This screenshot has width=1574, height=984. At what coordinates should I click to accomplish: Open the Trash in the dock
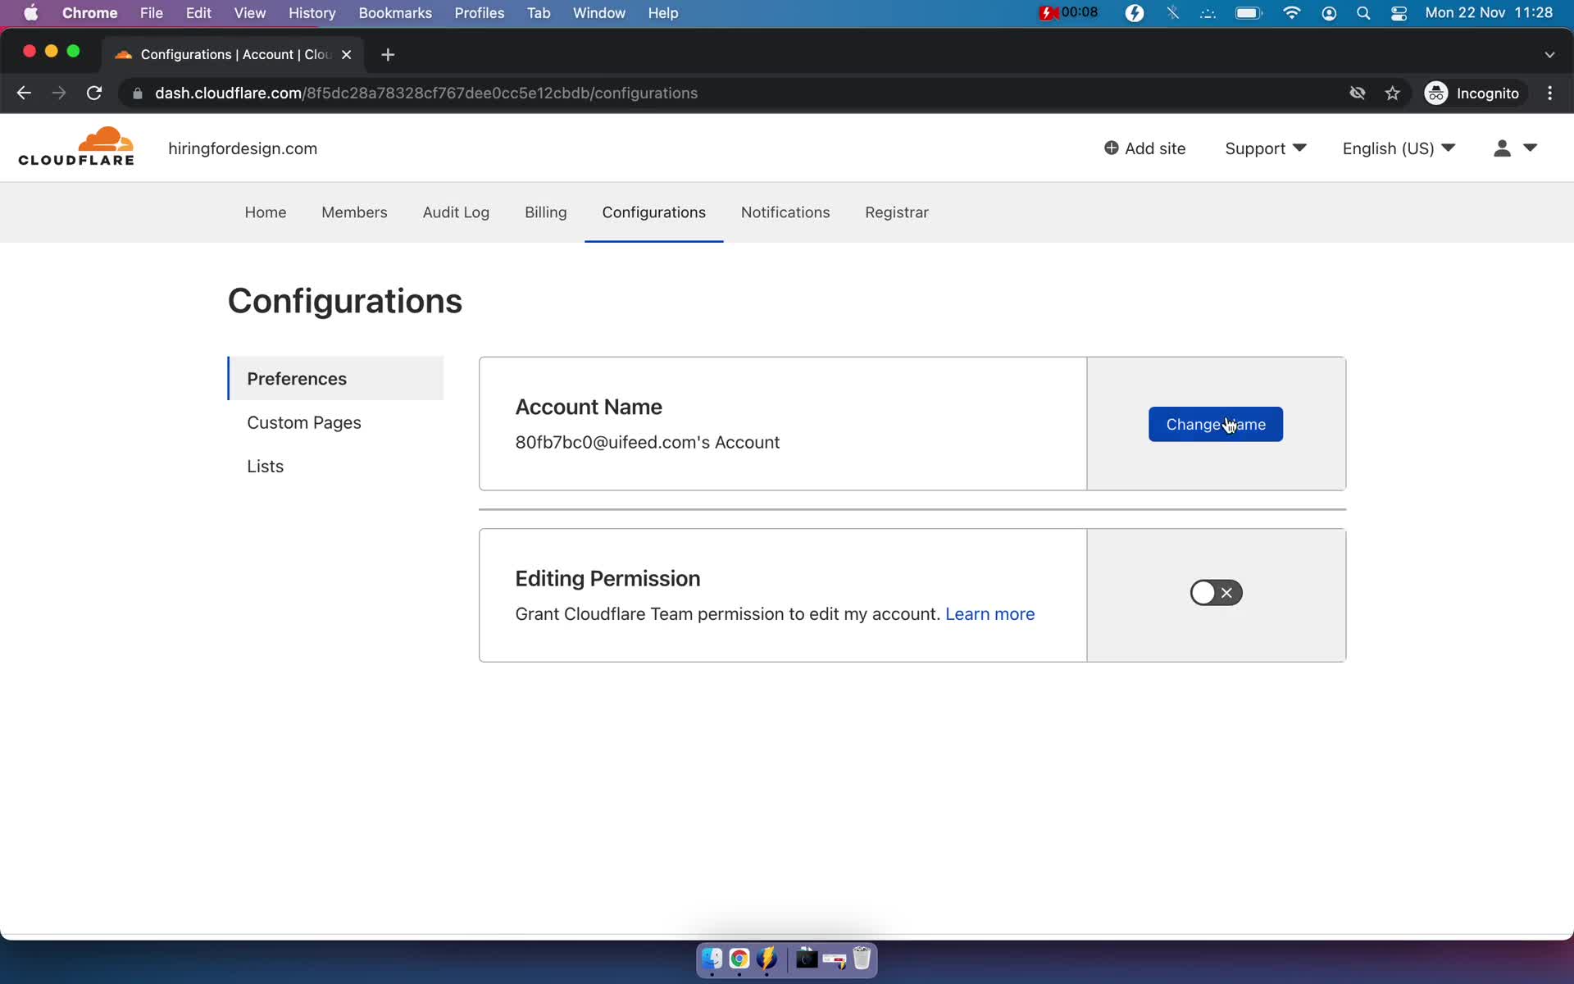click(x=862, y=959)
